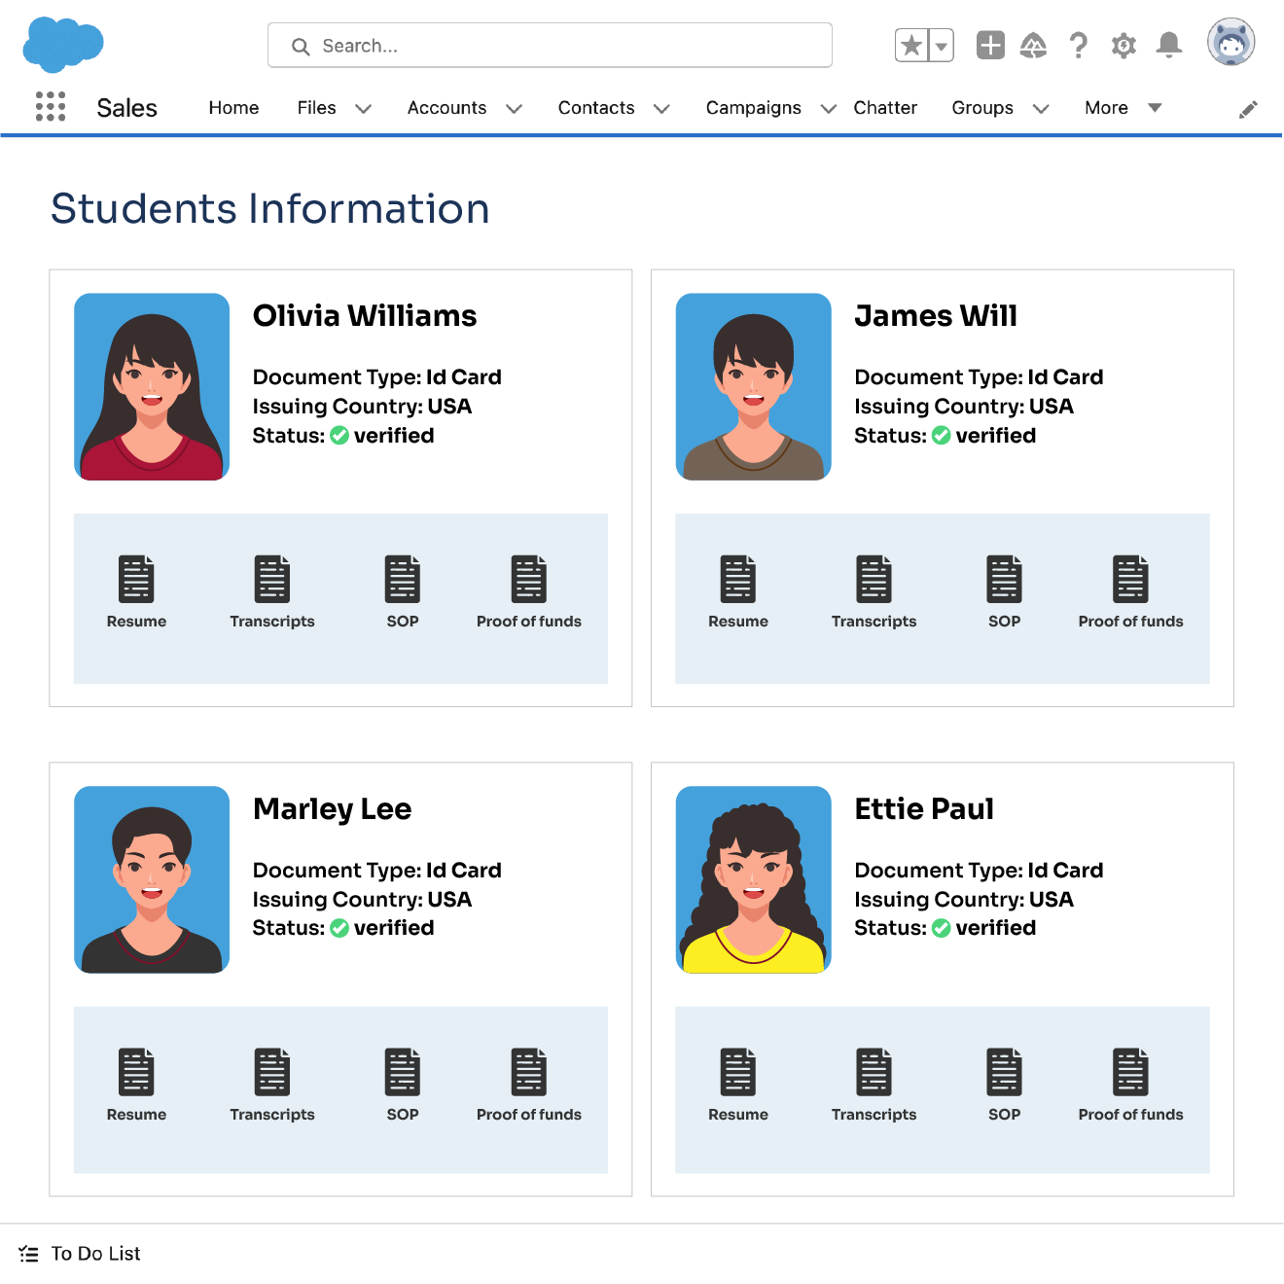The width and height of the screenshot is (1284, 1284).
Task: Click the help question mark icon
Action: click(x=1079, y=46)
